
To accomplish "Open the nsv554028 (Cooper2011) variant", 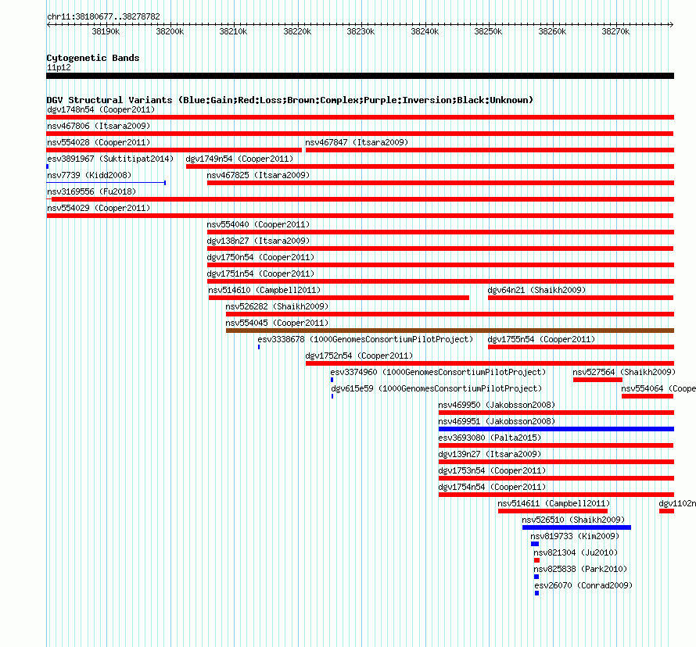I will pos(99,142).
